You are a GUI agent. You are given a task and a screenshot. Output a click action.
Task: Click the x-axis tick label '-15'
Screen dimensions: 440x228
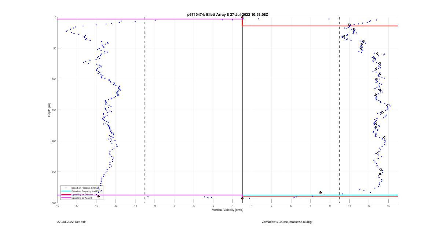(x=96, y=206)
